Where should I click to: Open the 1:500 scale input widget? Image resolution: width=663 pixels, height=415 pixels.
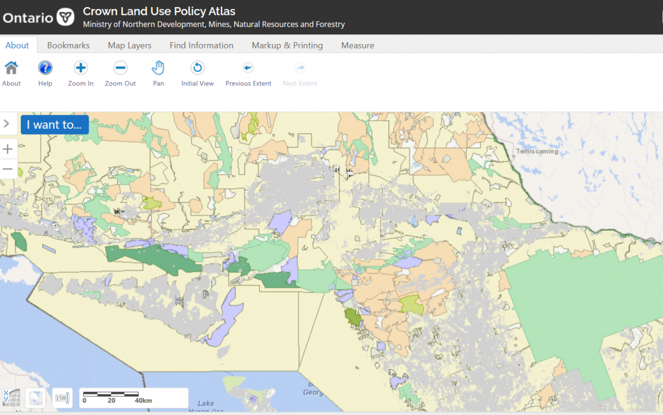tap(62, 397)
